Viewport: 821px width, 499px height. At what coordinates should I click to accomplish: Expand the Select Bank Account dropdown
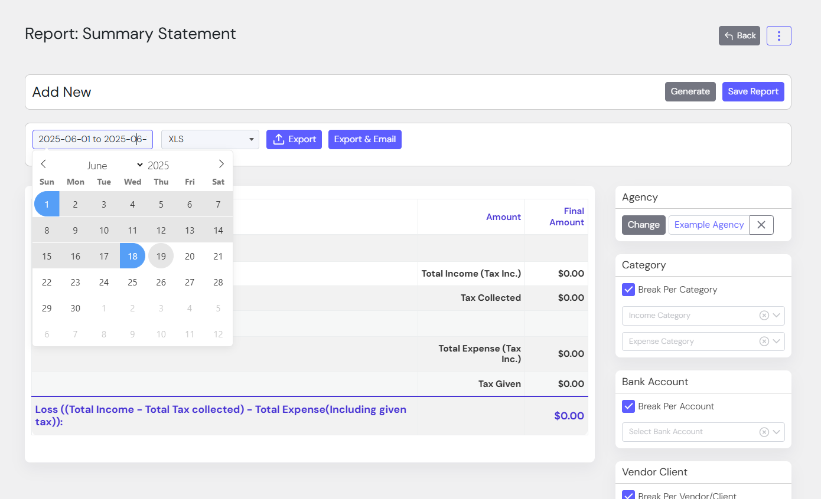tap(777, 432)
